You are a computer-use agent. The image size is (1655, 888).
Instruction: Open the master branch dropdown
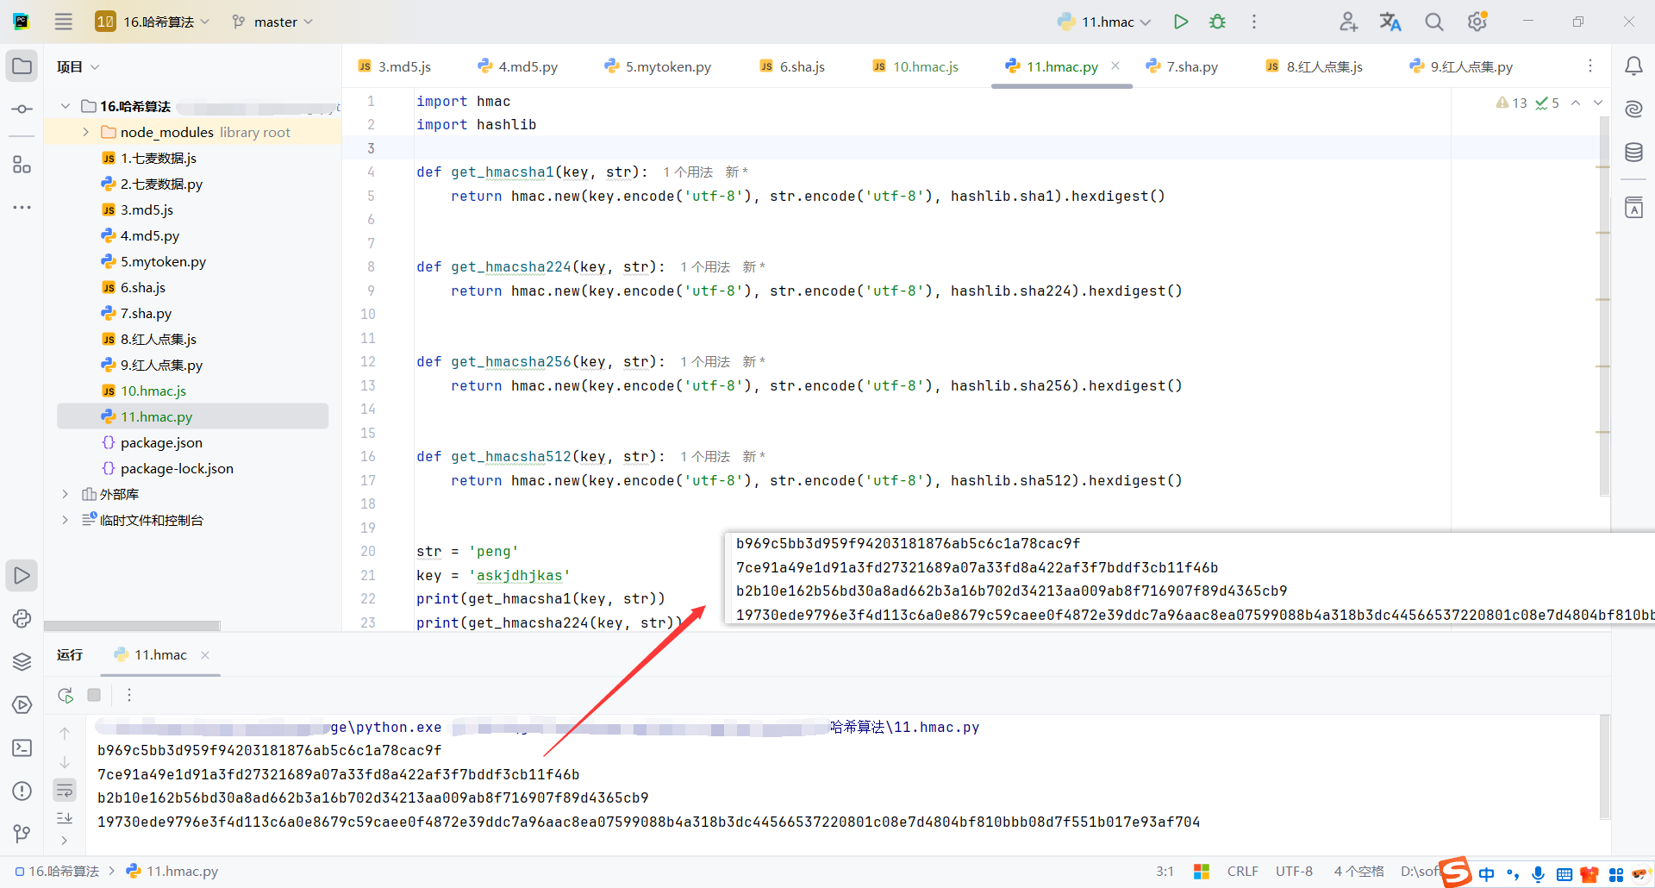pyautogui.click(x=272, y=22)
